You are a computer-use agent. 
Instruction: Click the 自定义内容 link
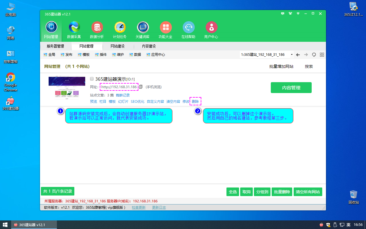click(156, 102)
